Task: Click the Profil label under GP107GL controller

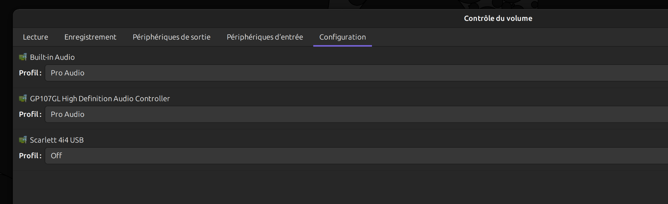Action: pos(30,114)
